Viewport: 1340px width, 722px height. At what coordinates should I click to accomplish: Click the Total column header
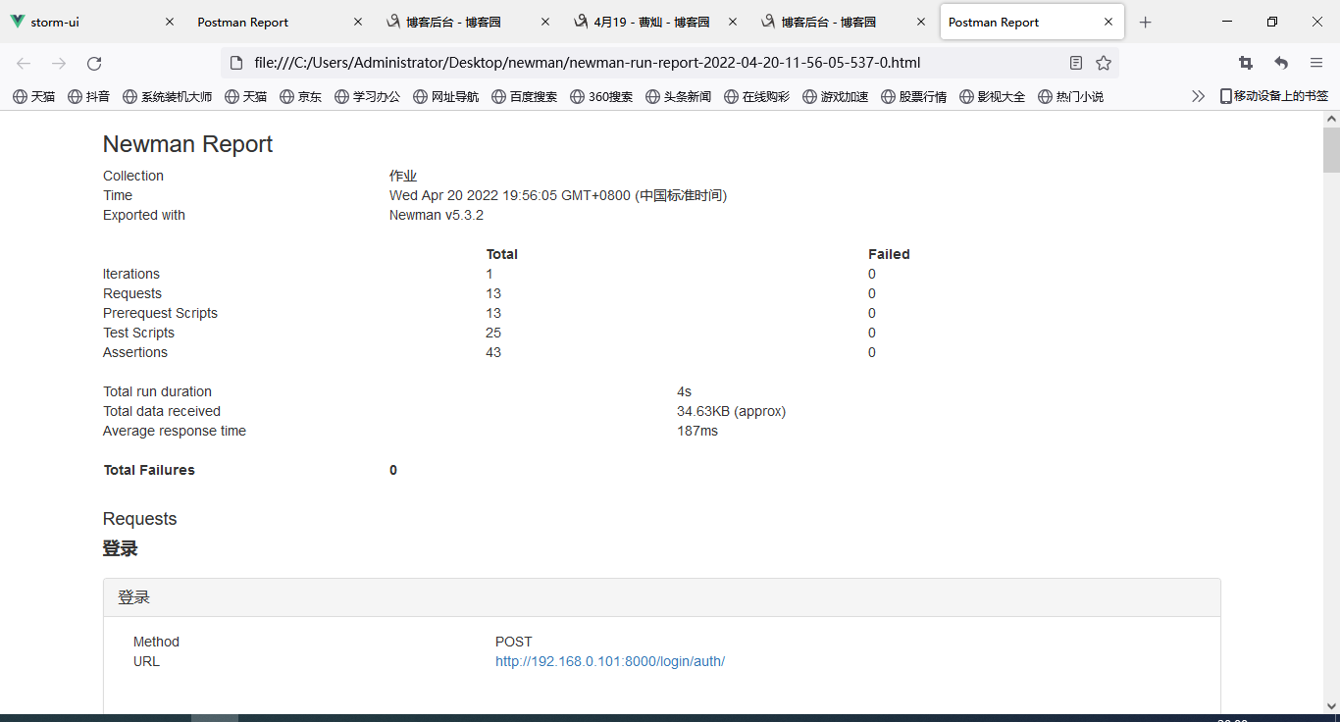501,254
